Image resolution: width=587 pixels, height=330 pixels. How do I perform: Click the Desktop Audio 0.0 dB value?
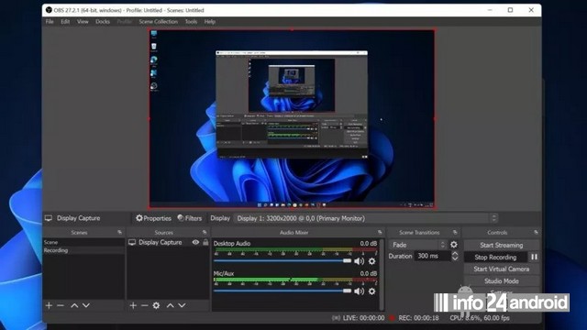369,244
